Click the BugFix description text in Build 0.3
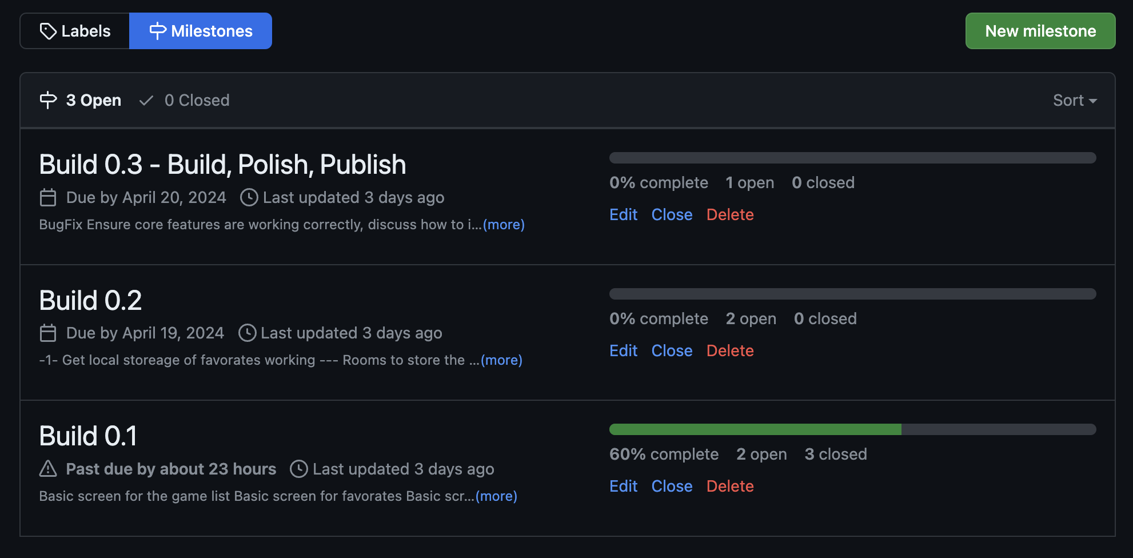Image resolution: width=1133 pixels, height=558 pixels. 260,225
